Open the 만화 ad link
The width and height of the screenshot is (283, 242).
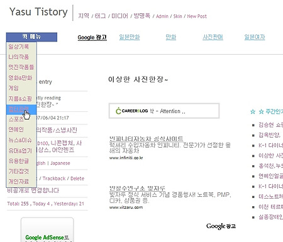tap(171, 37)
